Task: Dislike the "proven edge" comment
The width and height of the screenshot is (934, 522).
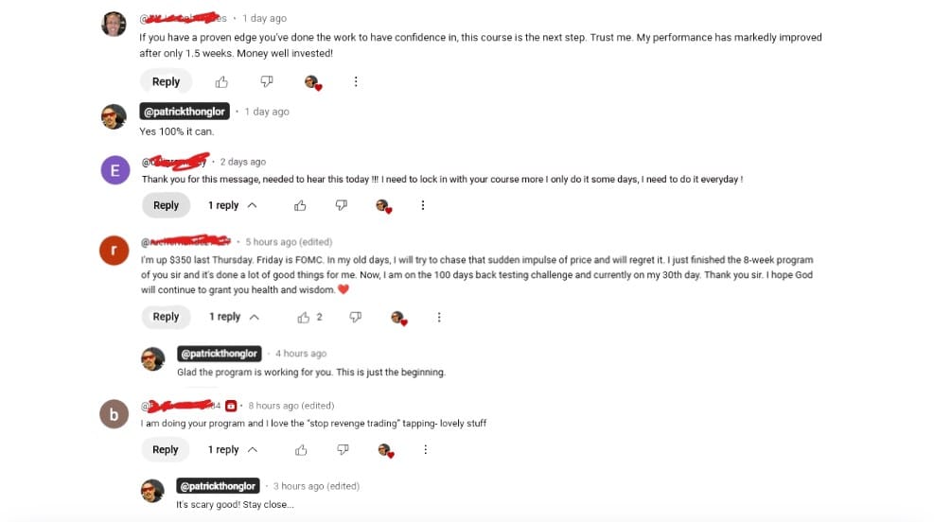Action: pyautogui.click(x=267, y=82)
